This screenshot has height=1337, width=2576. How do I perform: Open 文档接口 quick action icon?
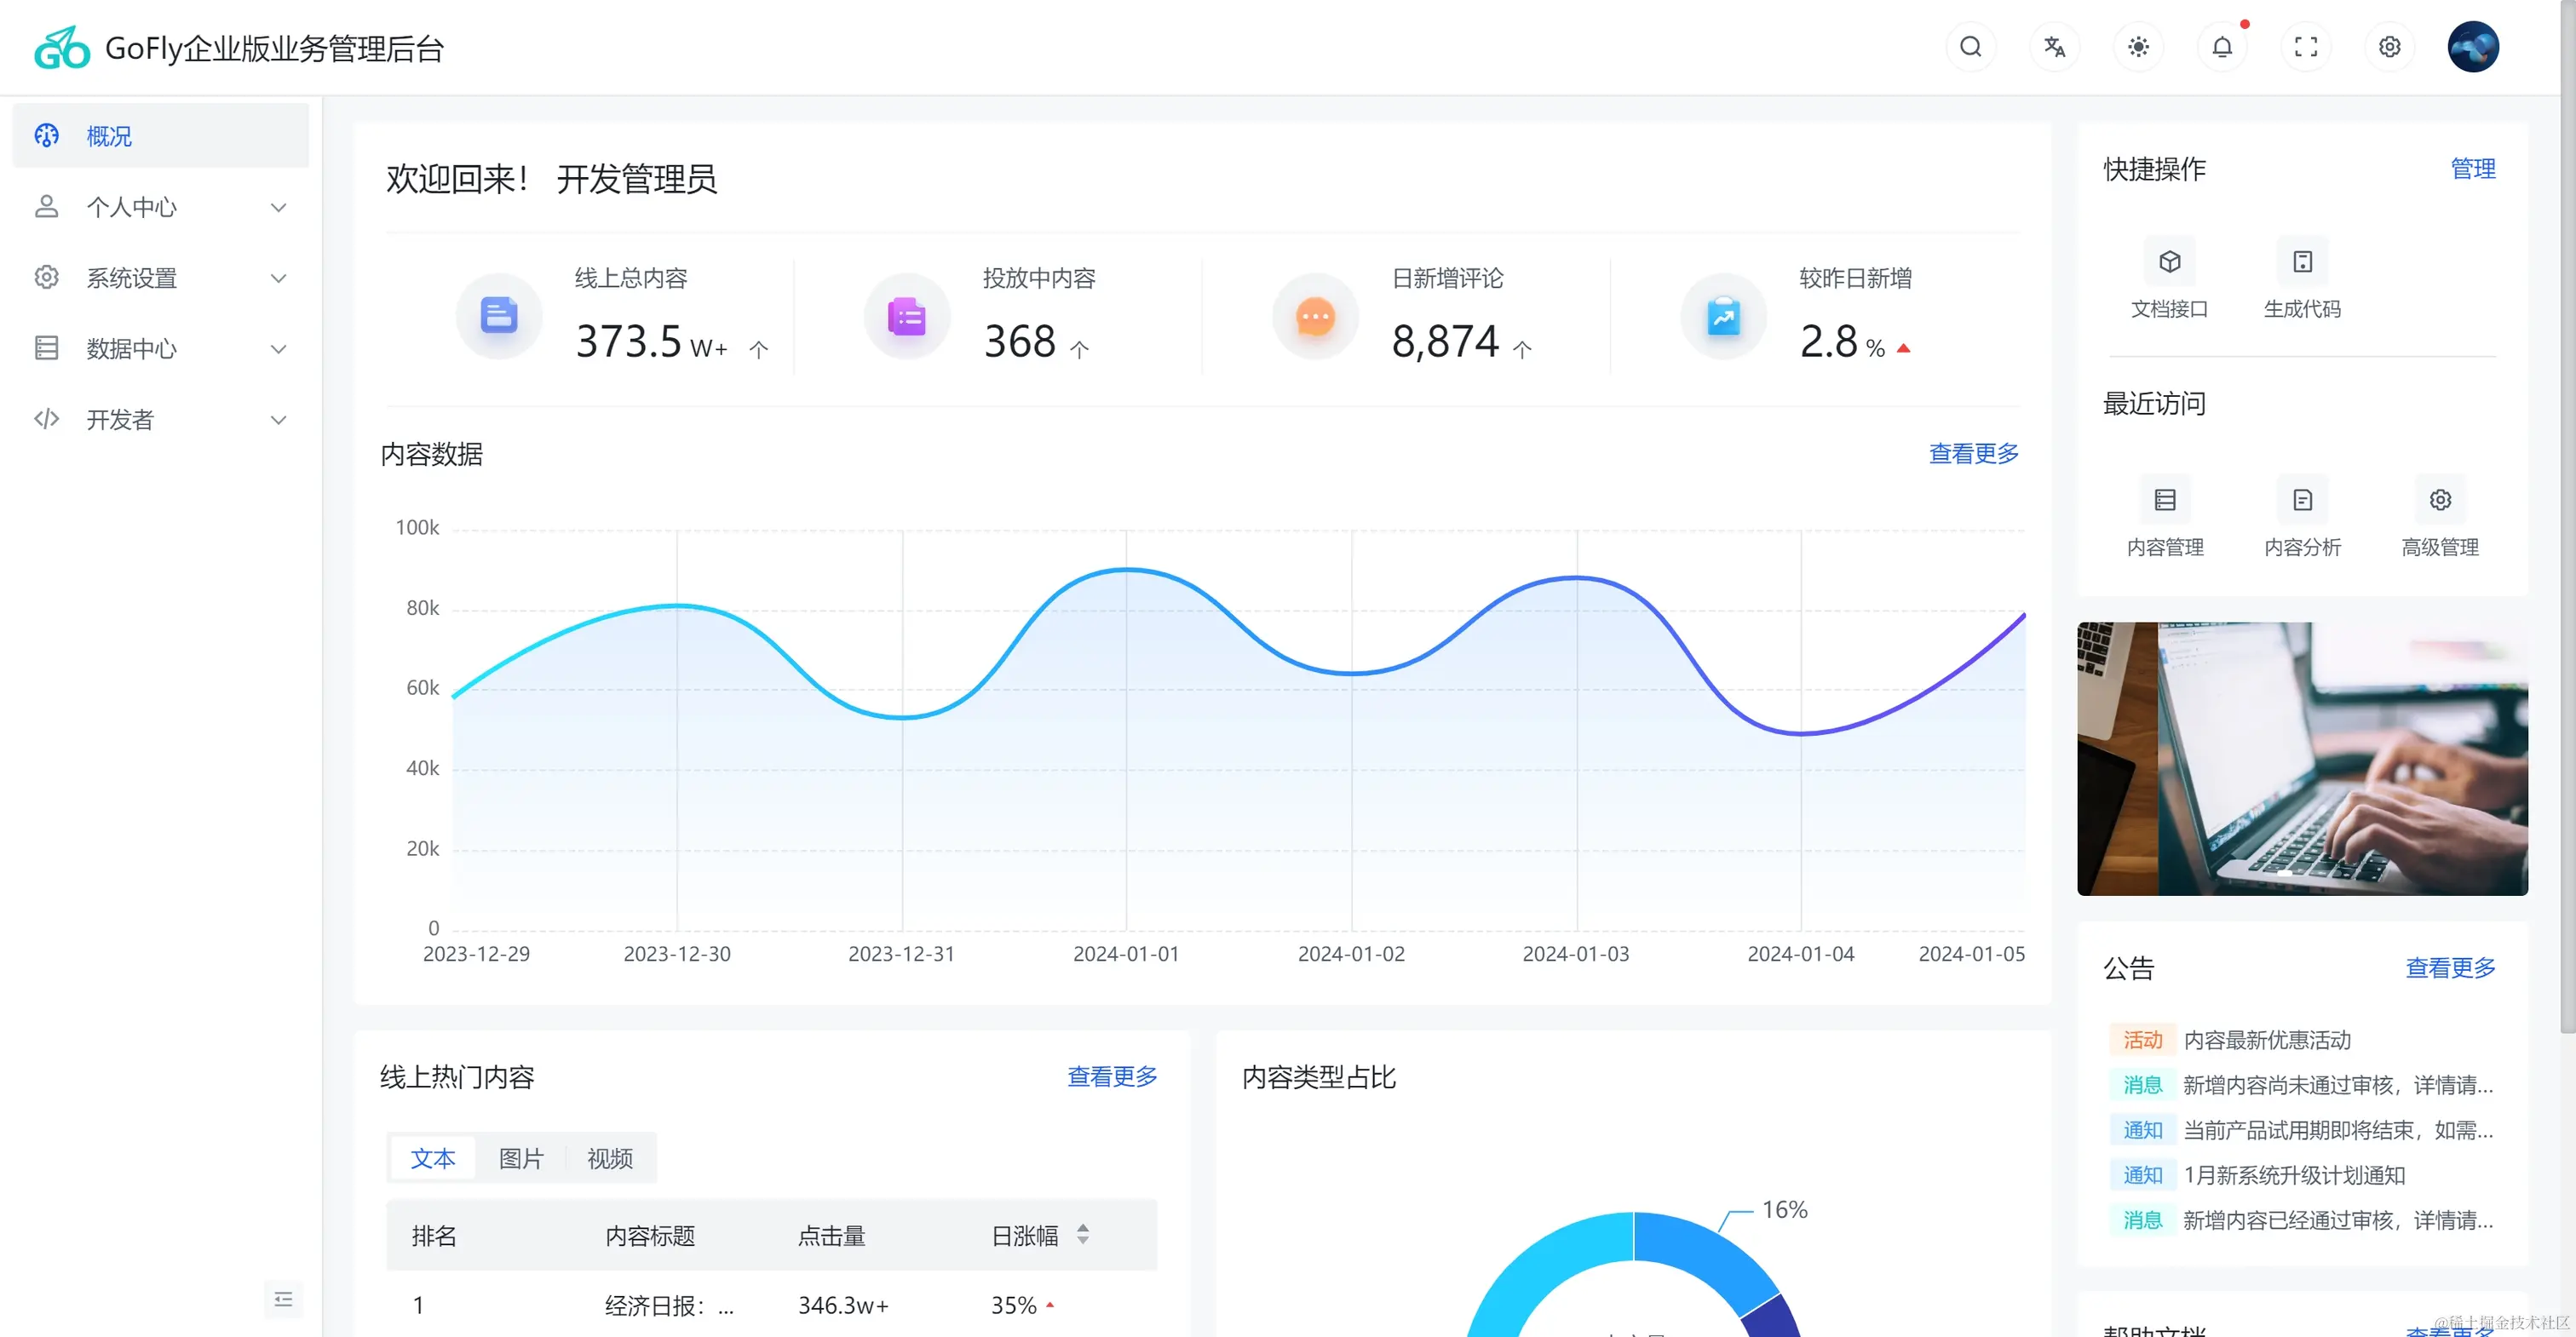2169,262
